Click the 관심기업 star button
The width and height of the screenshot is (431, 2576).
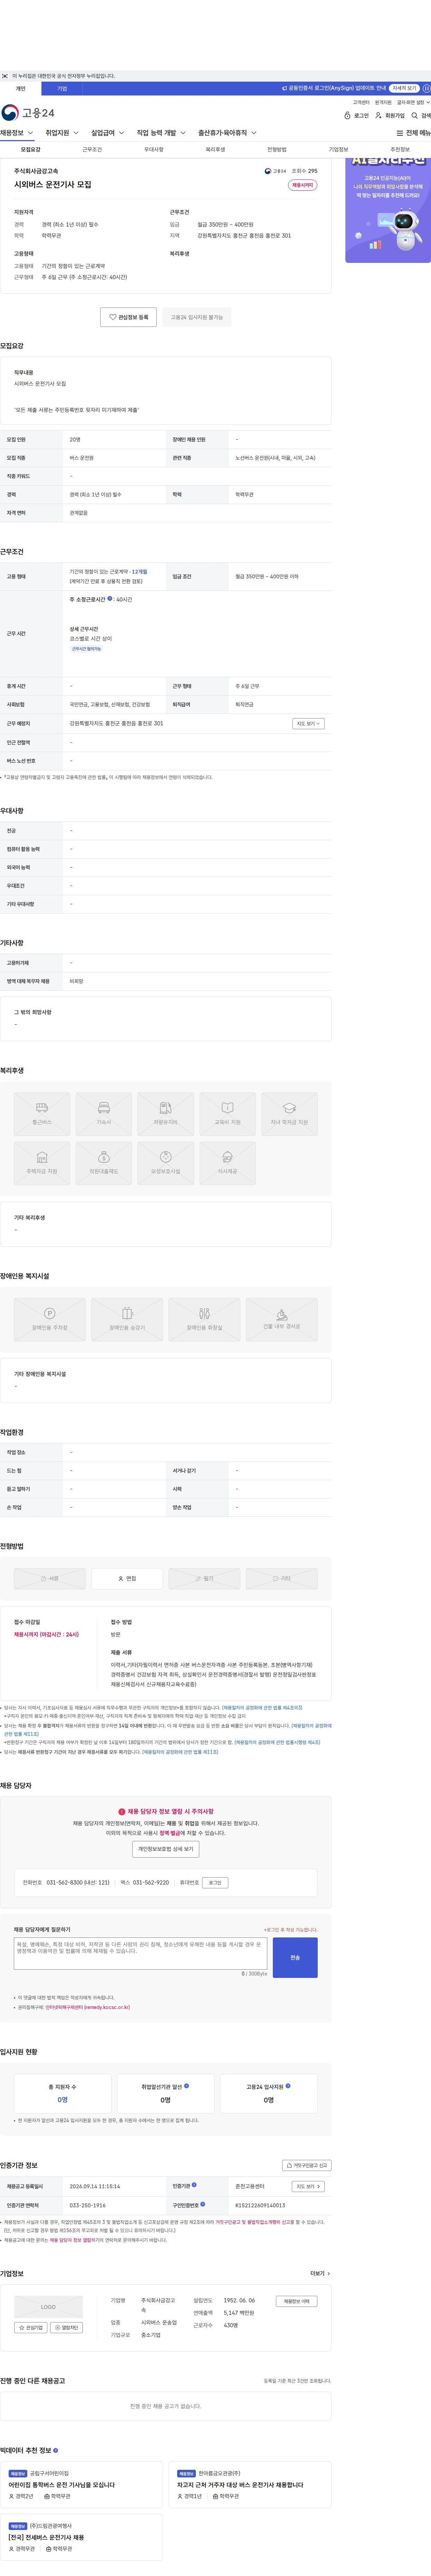(31, 2327)
